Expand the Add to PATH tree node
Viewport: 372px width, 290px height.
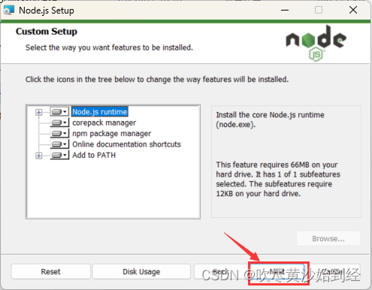[38, 156]
